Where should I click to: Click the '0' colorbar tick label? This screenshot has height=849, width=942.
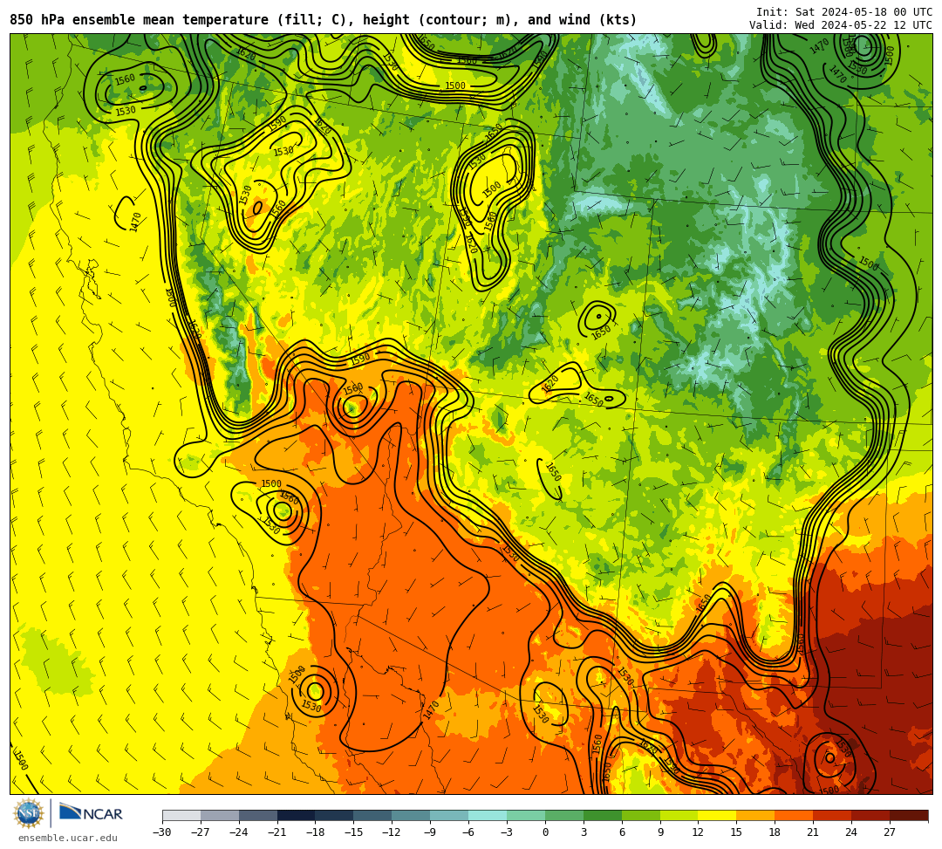click(545, 832)
